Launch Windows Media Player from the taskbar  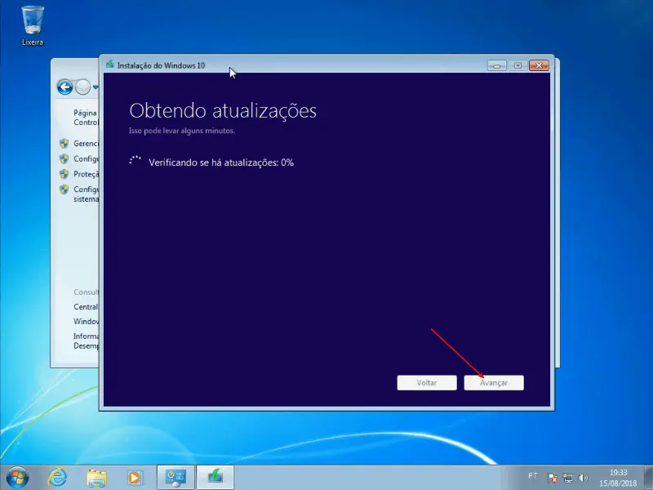[135, 478]
